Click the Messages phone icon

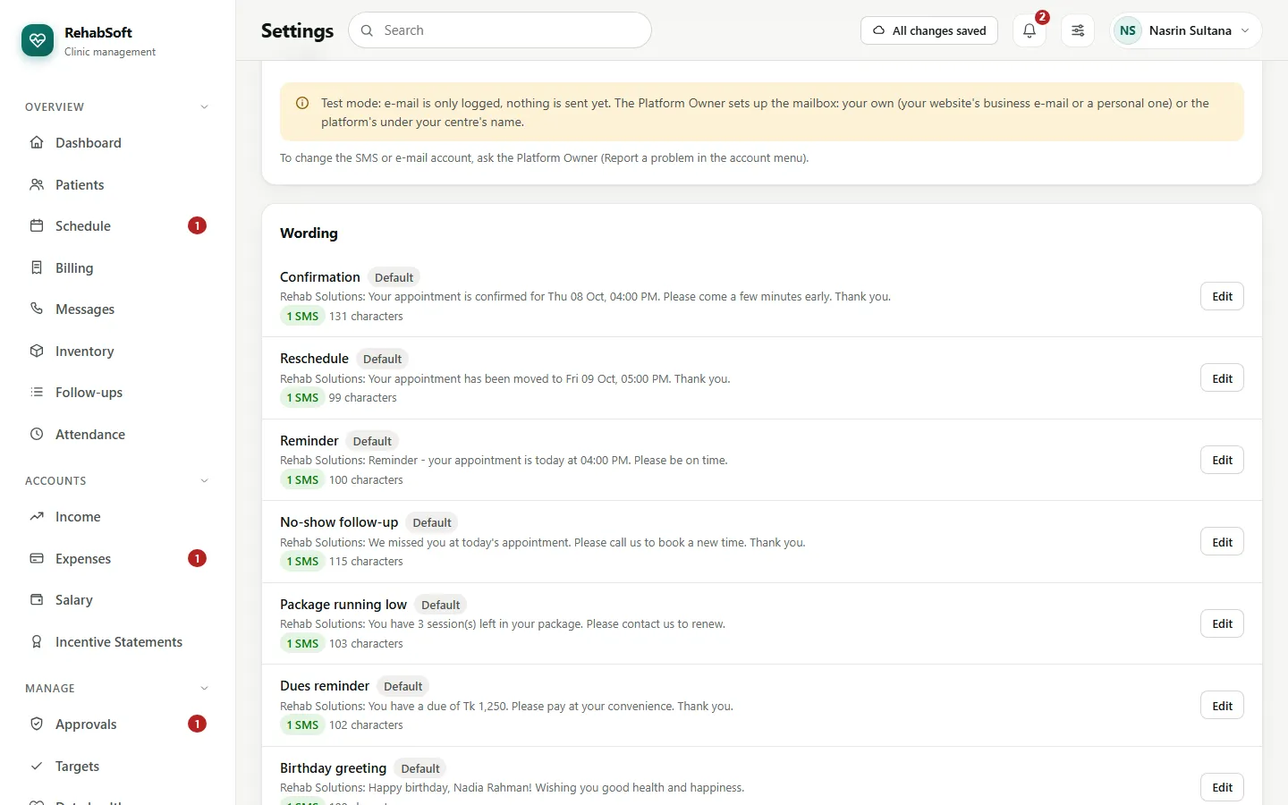tap(37, 309)
